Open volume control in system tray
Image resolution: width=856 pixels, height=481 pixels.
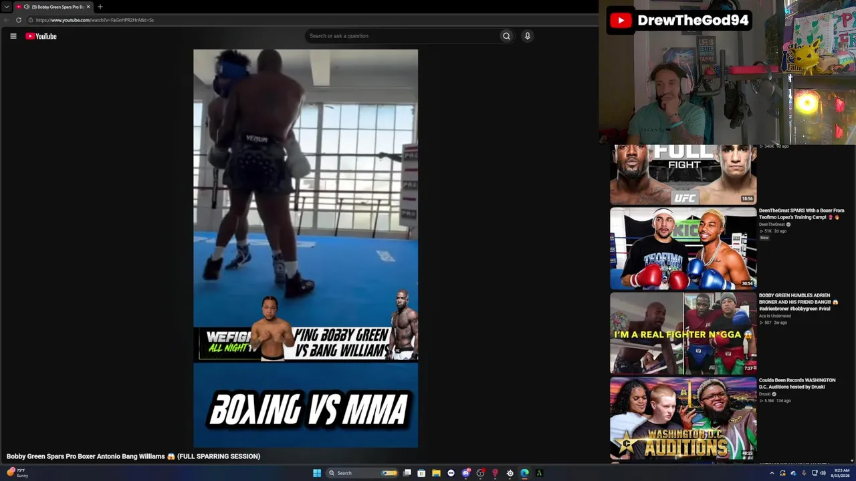click(823, 473)
